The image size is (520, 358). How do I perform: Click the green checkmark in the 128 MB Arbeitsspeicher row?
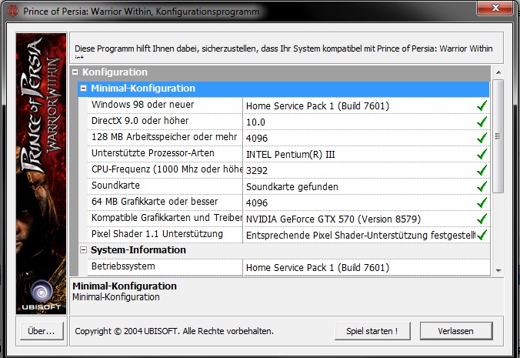(x=482, y=138)
